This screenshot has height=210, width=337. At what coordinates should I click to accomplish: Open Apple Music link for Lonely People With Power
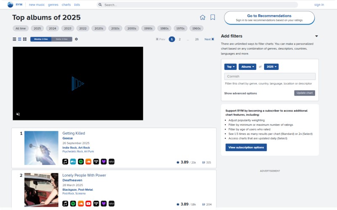[65, 203]
